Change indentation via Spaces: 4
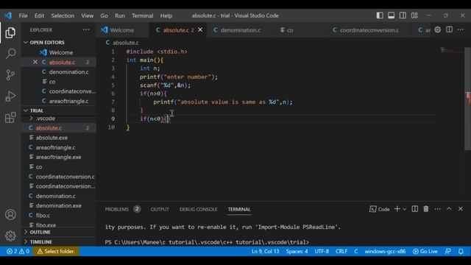Screen dimensions: 471x265 tap(297, 251)
